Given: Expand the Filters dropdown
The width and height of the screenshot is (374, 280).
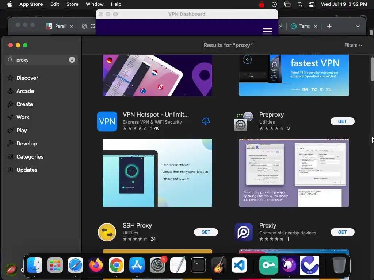Looking at the screenshot, I should click(x=353, y=45).
